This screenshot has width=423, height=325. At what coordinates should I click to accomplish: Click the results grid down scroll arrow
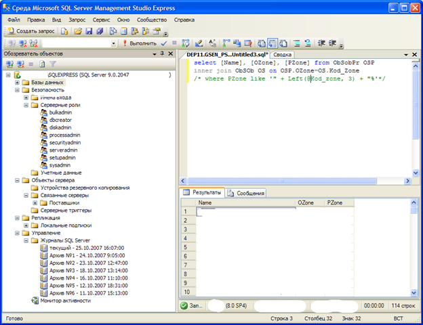pos(414,292)
